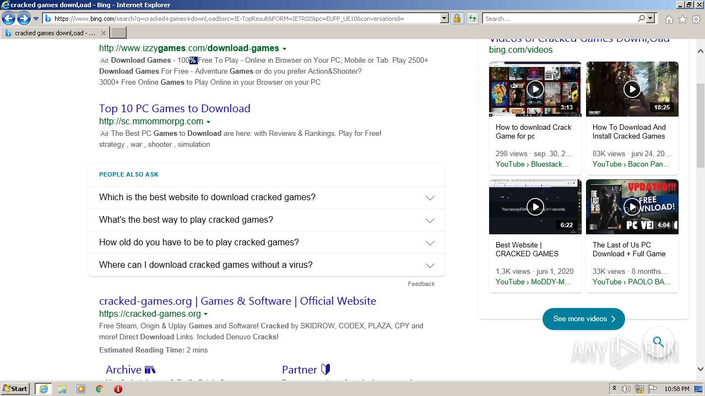Open cracked-games.org Official Website result
This screenshot has height=396, width=705.
pyautogui.click(x=237, y=301)
